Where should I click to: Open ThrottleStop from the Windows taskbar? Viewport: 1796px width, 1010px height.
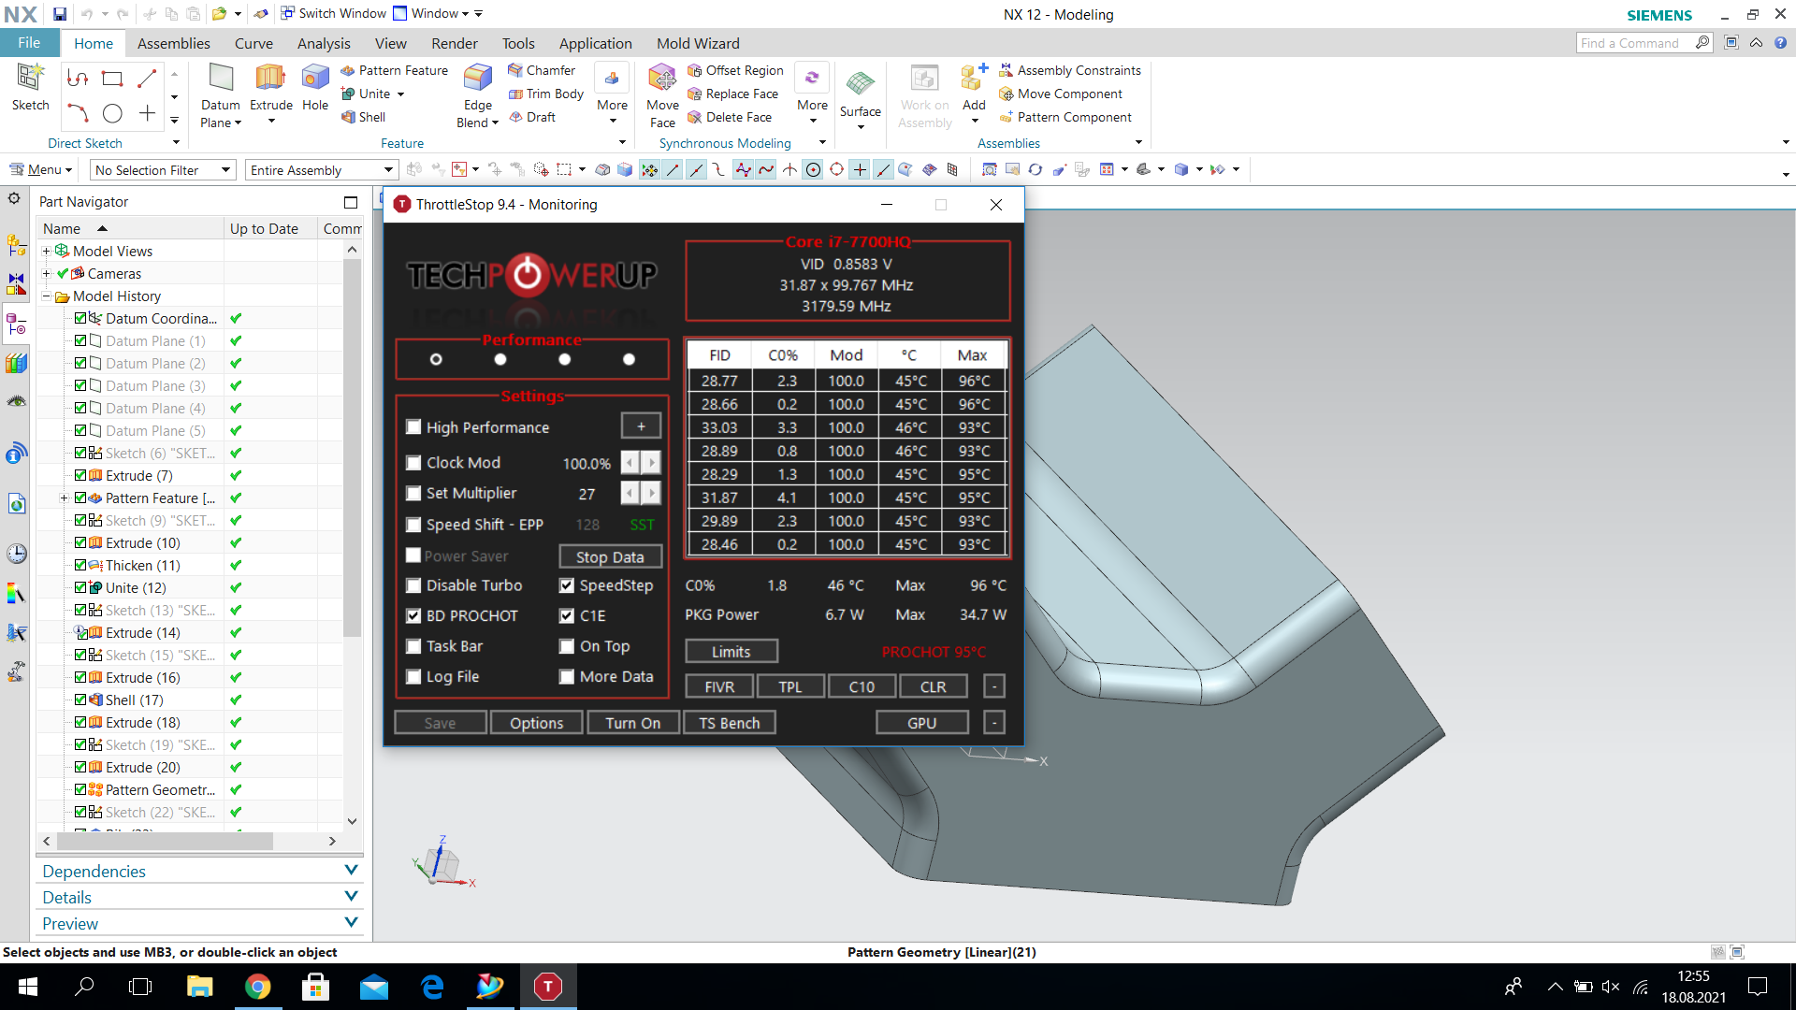tap(548, 987)
